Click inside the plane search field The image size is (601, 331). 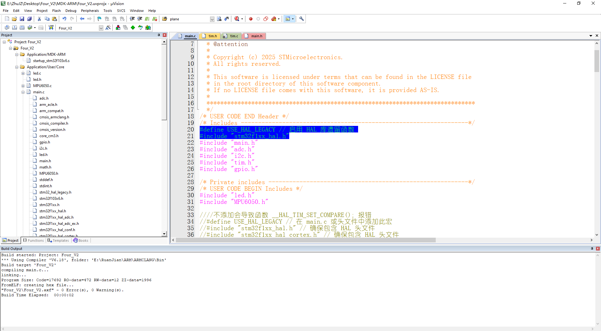pos(188,19)
